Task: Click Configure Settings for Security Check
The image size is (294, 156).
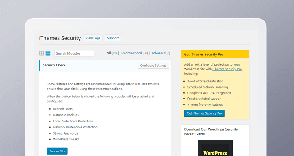Action: click(x=153, y=66)
